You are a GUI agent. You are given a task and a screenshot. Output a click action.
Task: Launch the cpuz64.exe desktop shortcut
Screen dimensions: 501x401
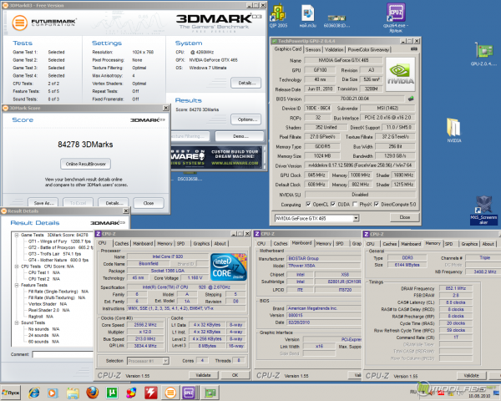coord(396,18)
